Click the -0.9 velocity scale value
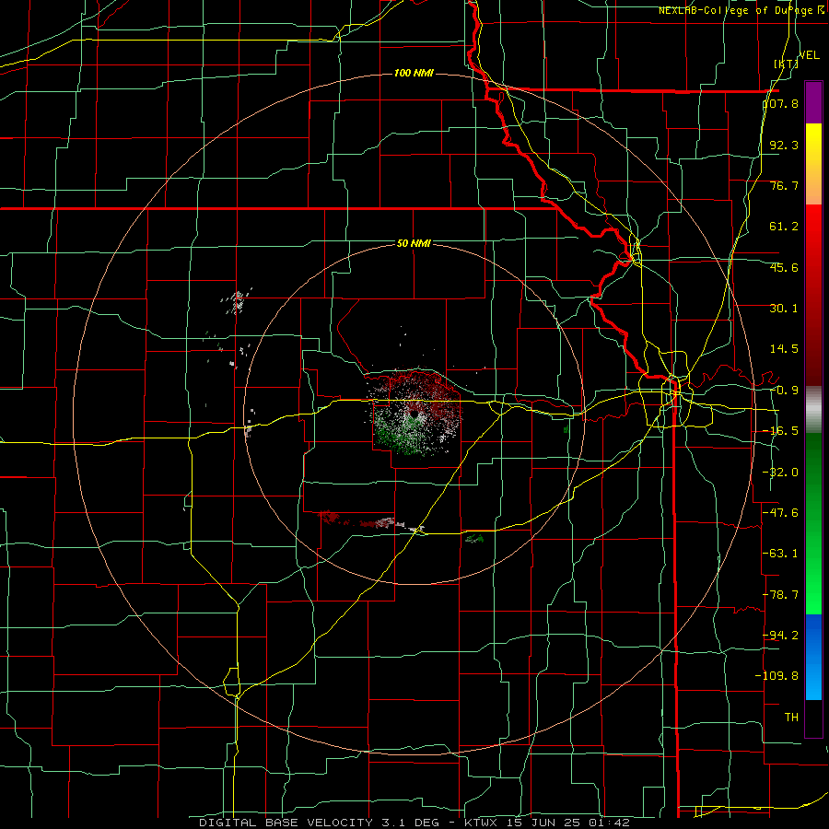Image resolution: width=829 pixels, height=829 pixels. point(784,391)
